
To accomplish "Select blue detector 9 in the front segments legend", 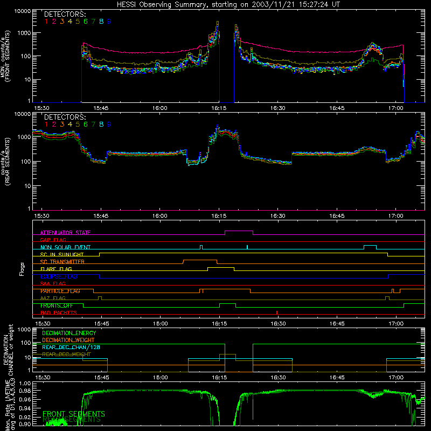I will pyautogui.click(x=109, y=22).
